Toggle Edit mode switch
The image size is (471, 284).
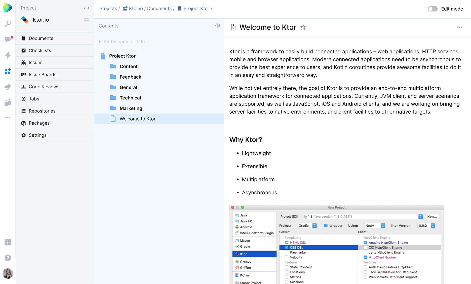point(433,9)
